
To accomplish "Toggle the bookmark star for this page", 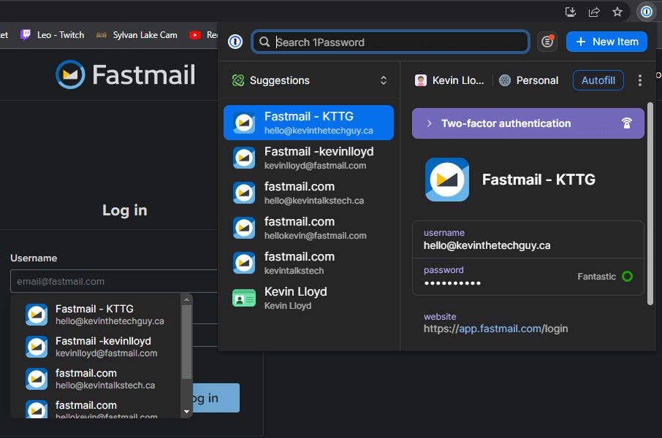I will 618,12.
